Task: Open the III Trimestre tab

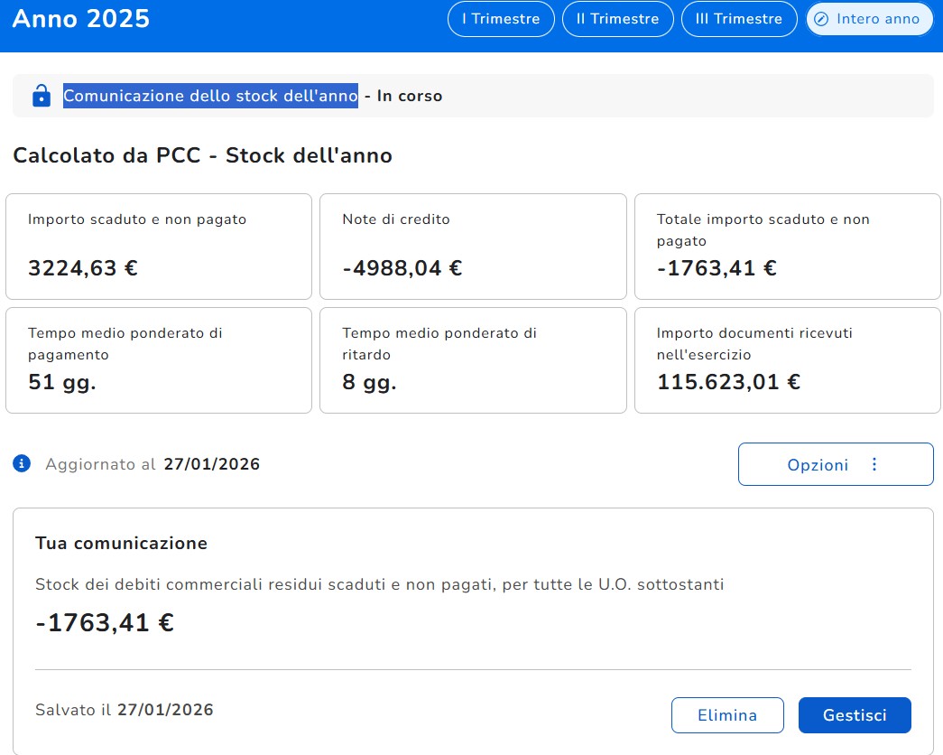Action: [x=739, y=19]
